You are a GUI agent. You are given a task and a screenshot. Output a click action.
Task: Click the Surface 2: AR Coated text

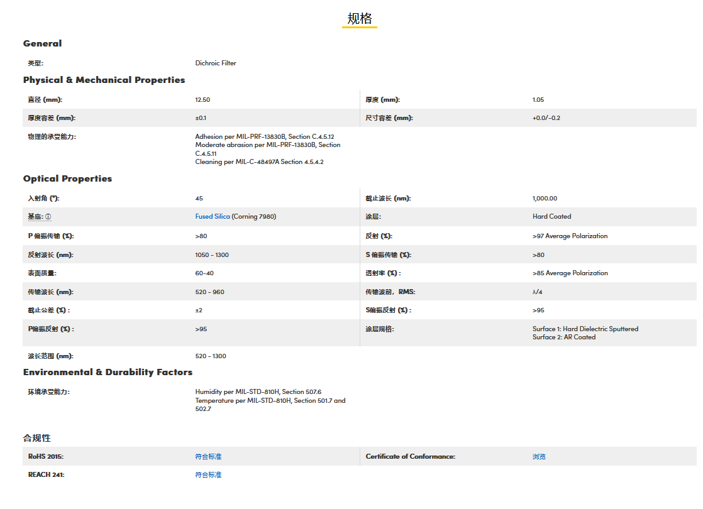point(563,337)
